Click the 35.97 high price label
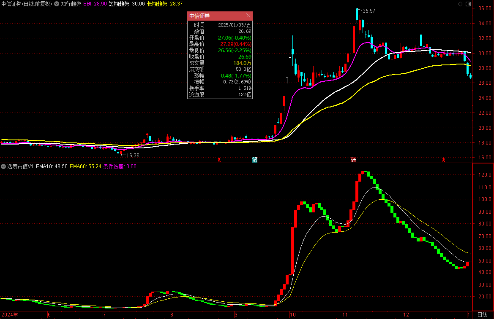Screen dimensions: 494x319 point(368,11)
